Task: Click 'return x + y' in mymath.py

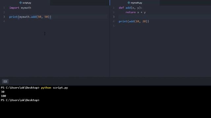Action: pos(136,12)
